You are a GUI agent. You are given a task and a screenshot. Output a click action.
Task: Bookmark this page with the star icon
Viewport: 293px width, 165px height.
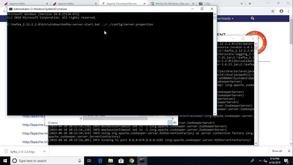click(273, 11)
